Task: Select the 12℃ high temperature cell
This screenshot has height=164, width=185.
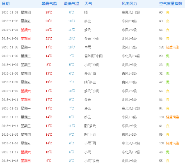Action: click(49, 152)
